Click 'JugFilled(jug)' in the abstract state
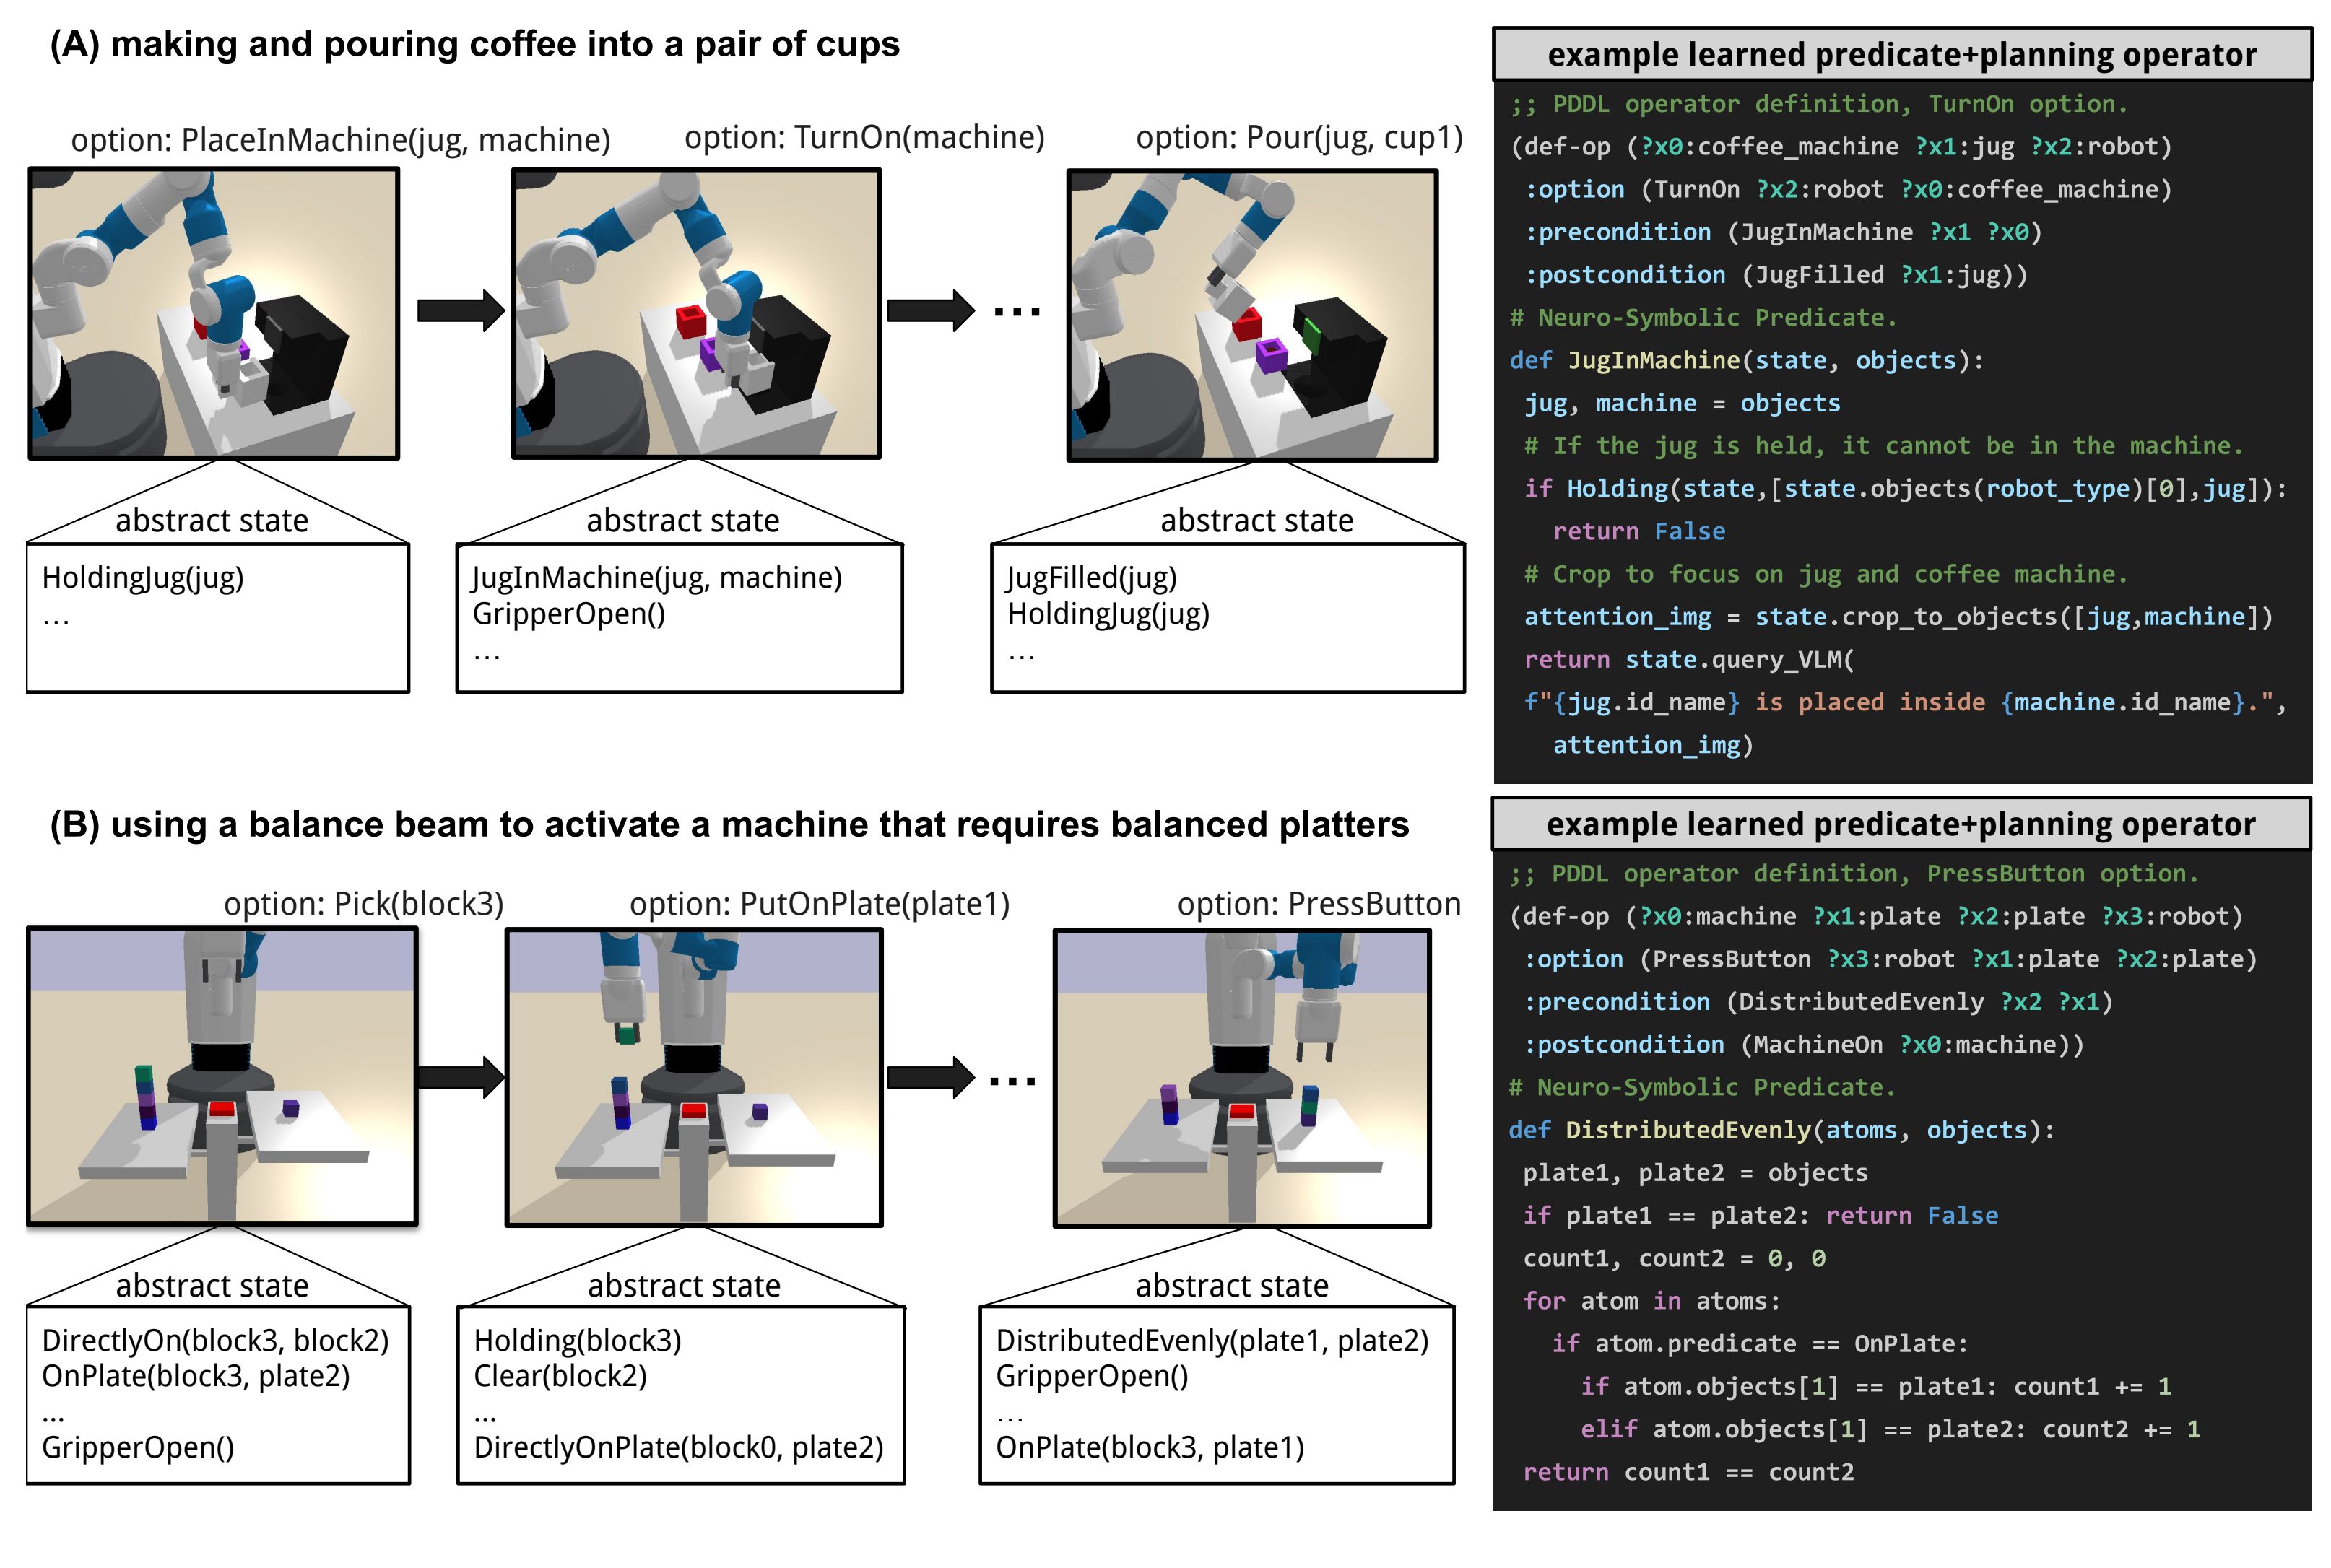Viewport: 2331px width, 1568px height. (x=1091, y=578)
